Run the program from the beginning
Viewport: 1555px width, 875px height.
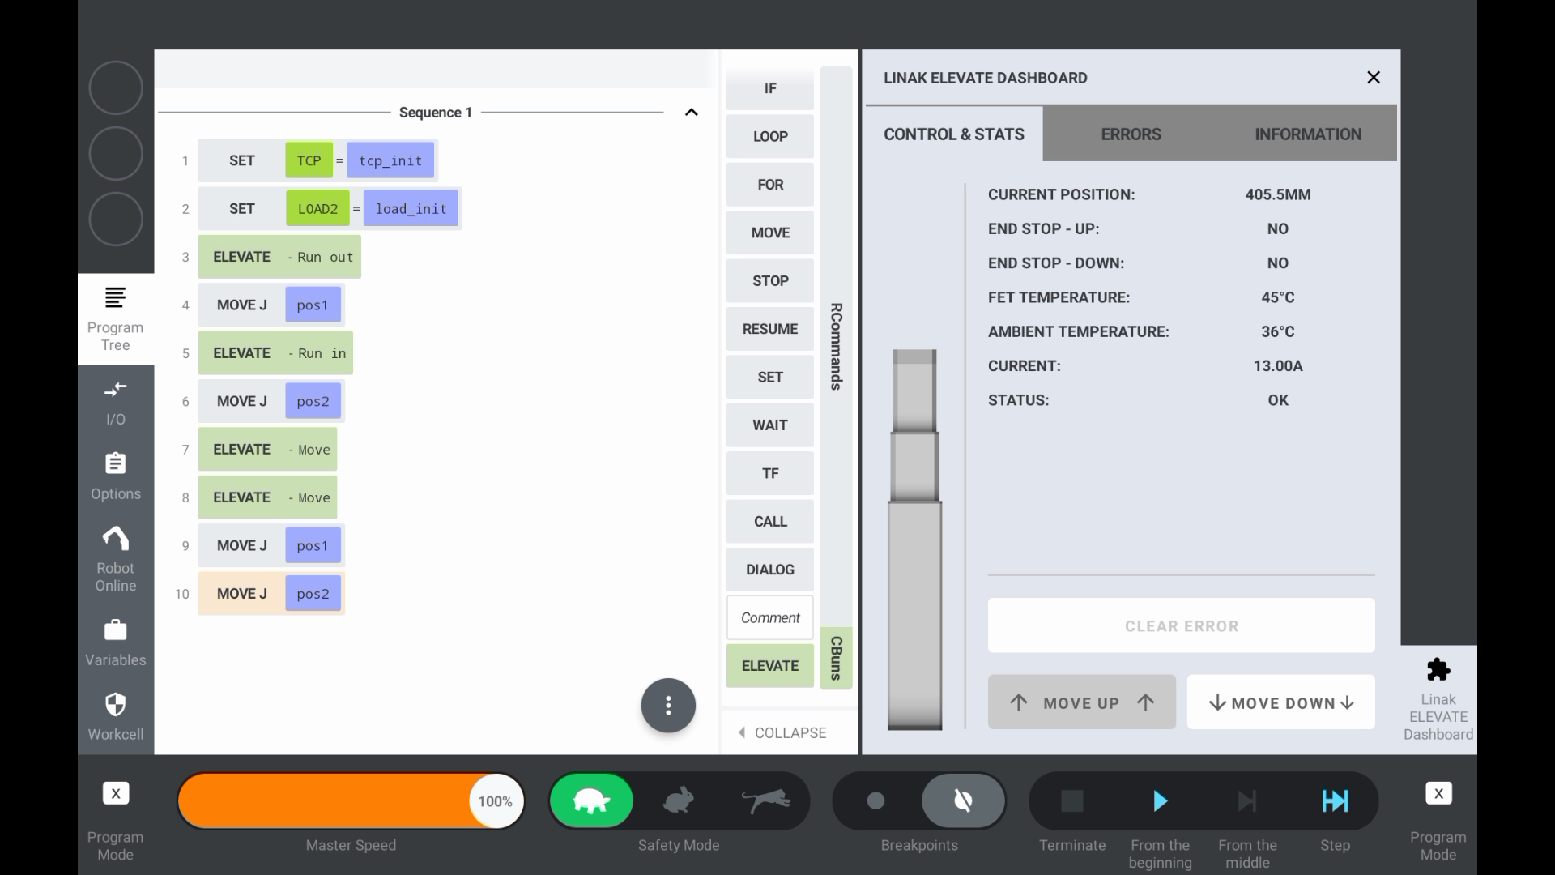pos(1160,801)
